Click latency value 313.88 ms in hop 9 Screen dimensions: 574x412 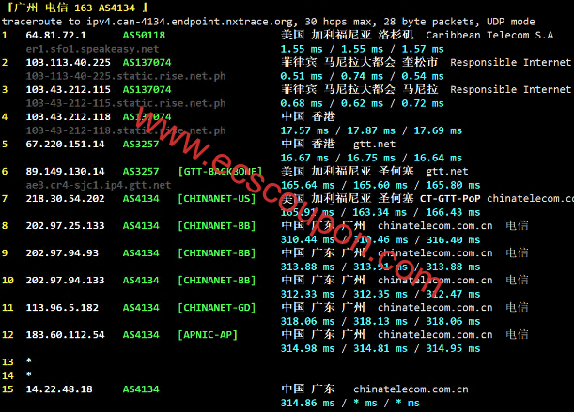pos(307,267)
